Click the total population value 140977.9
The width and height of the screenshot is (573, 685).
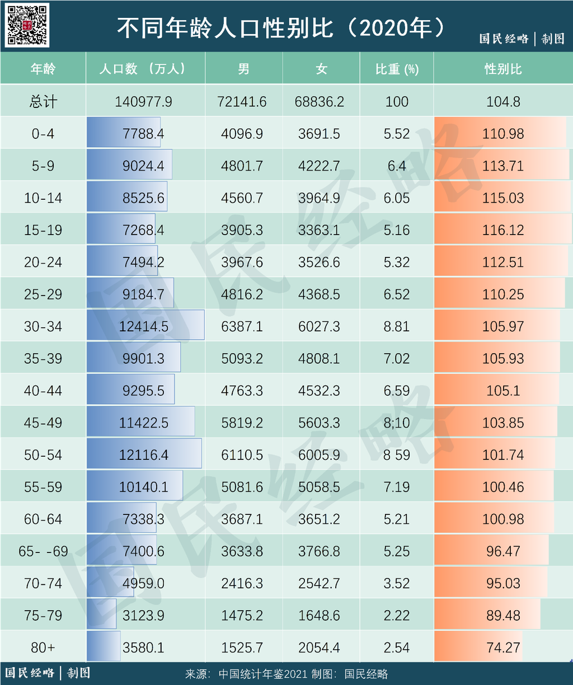[143, 102]
